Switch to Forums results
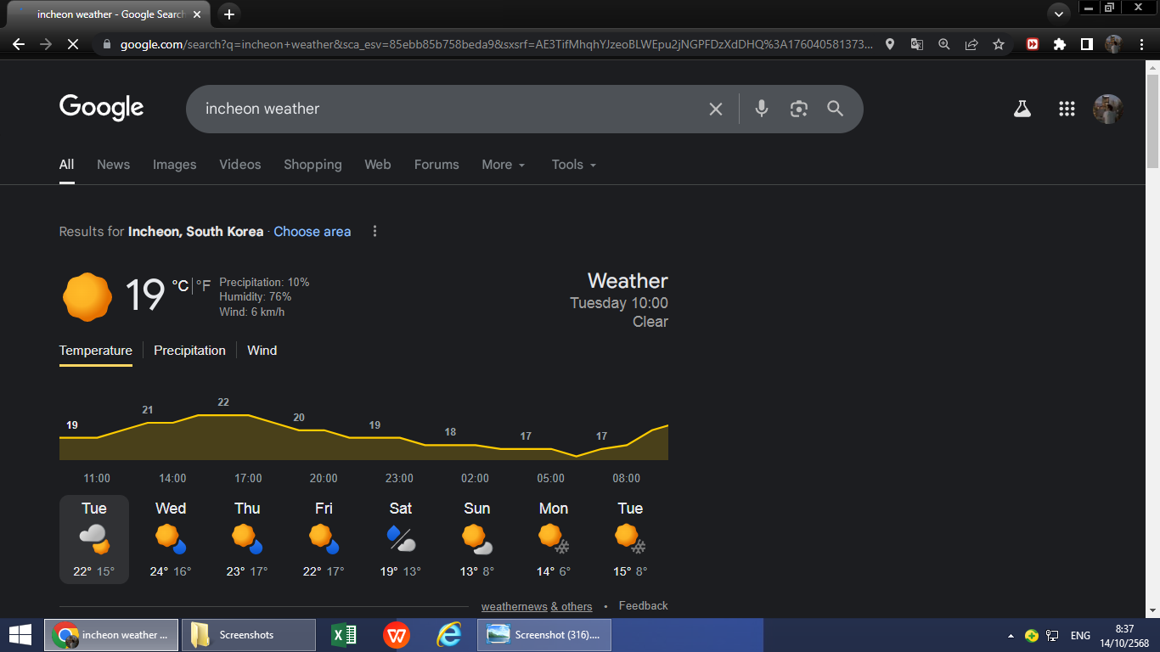The image size is (1160, 652). coord(436,165)
